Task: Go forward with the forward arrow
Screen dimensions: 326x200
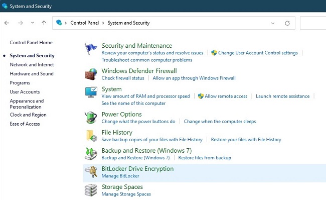Action: 21,23
